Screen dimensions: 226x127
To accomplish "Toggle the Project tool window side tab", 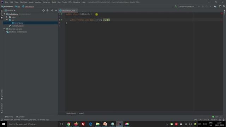I will tap(2, 14).
